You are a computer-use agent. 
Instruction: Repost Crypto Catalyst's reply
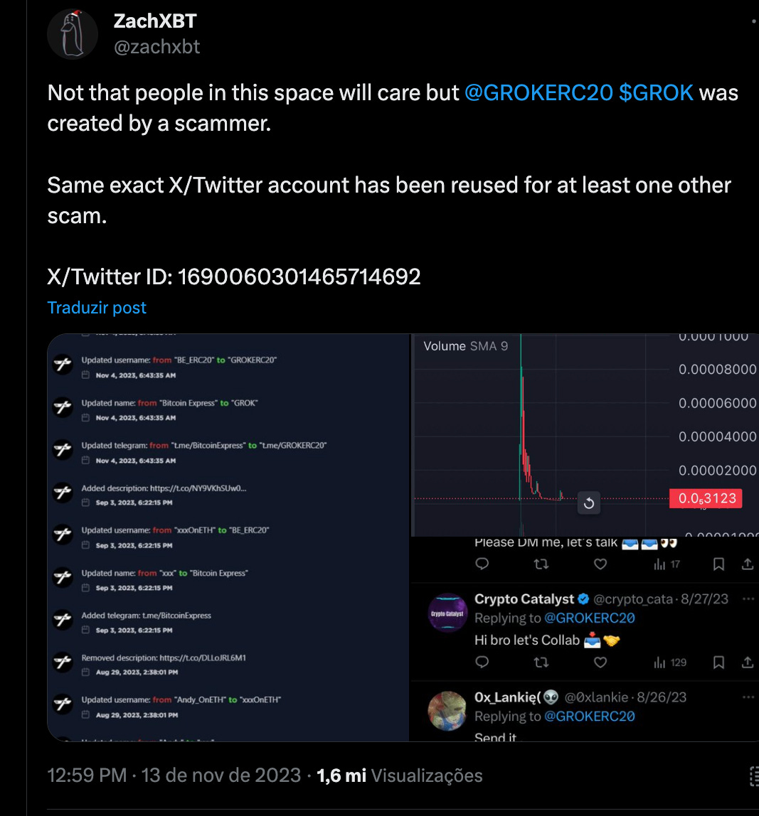coord(541,662)
